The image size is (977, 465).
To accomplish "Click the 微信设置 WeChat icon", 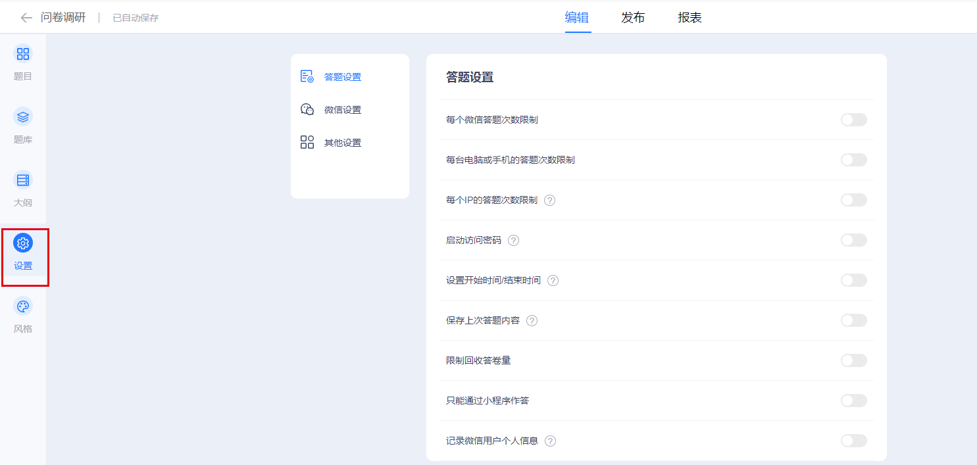I will coord(307,110).
